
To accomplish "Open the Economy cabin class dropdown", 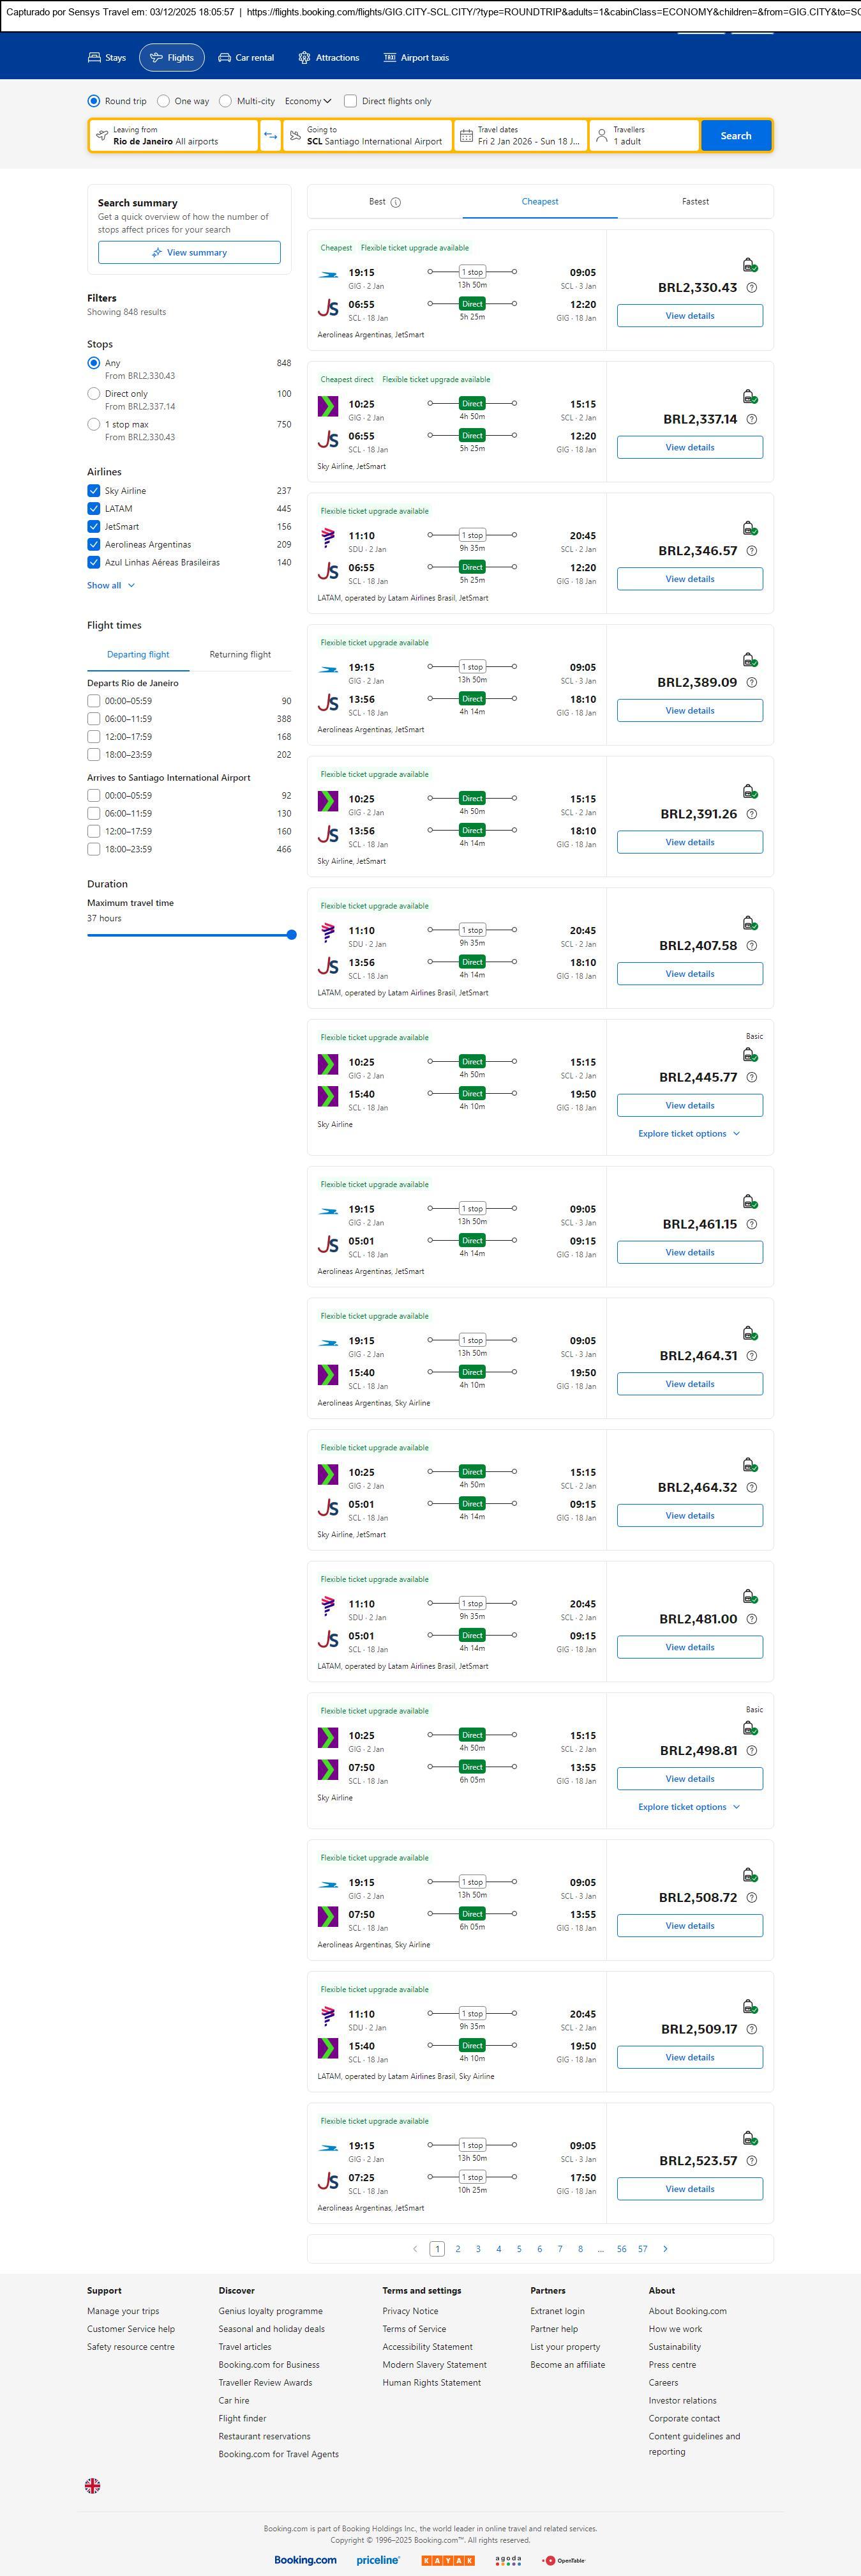I will point(308,101).
